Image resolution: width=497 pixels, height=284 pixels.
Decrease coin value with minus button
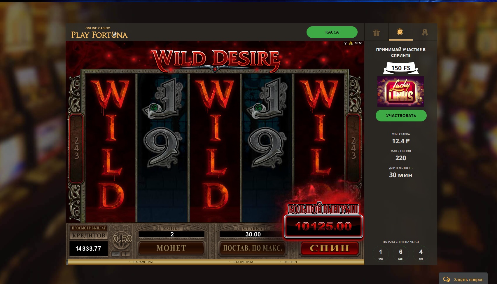point(116,254)
